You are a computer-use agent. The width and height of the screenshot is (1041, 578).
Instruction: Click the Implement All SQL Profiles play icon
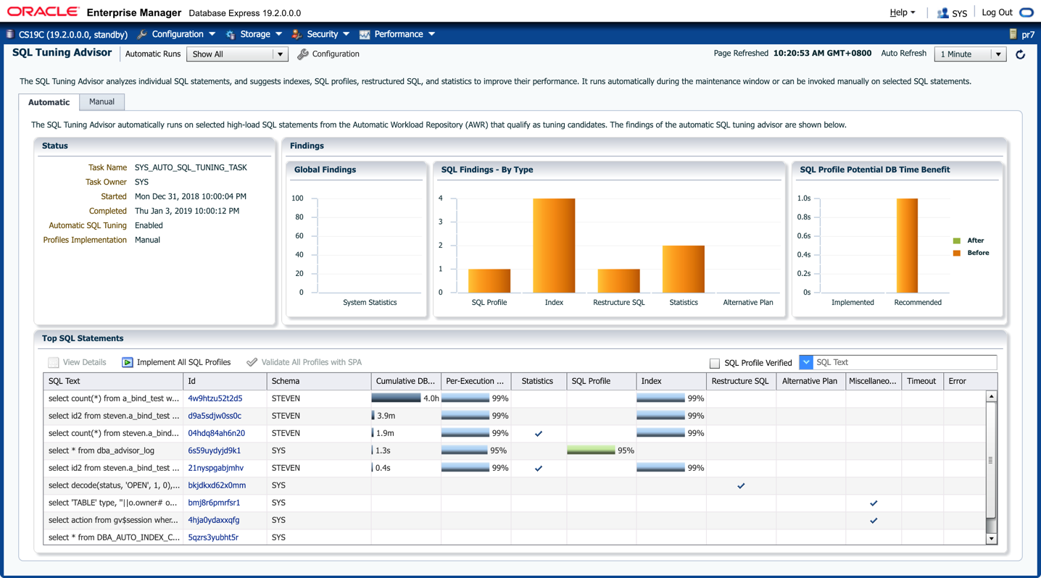tap(128, 362)
